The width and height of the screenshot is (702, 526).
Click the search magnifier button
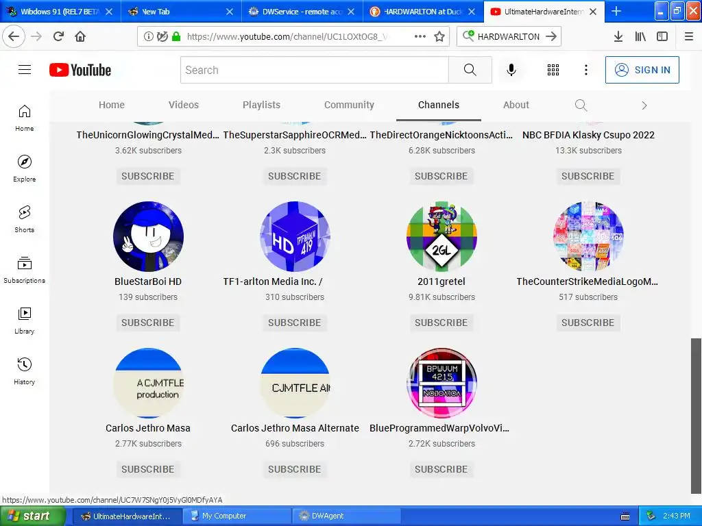(470, 70)
